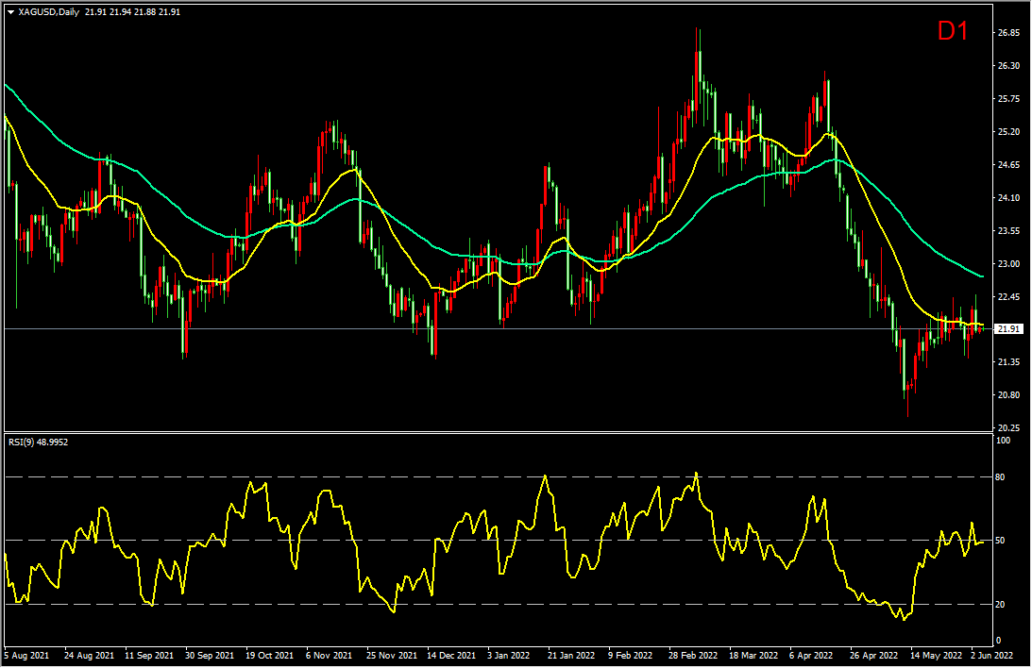Click the 21.35 price scale label
1032x668 pixels.
1009,361
